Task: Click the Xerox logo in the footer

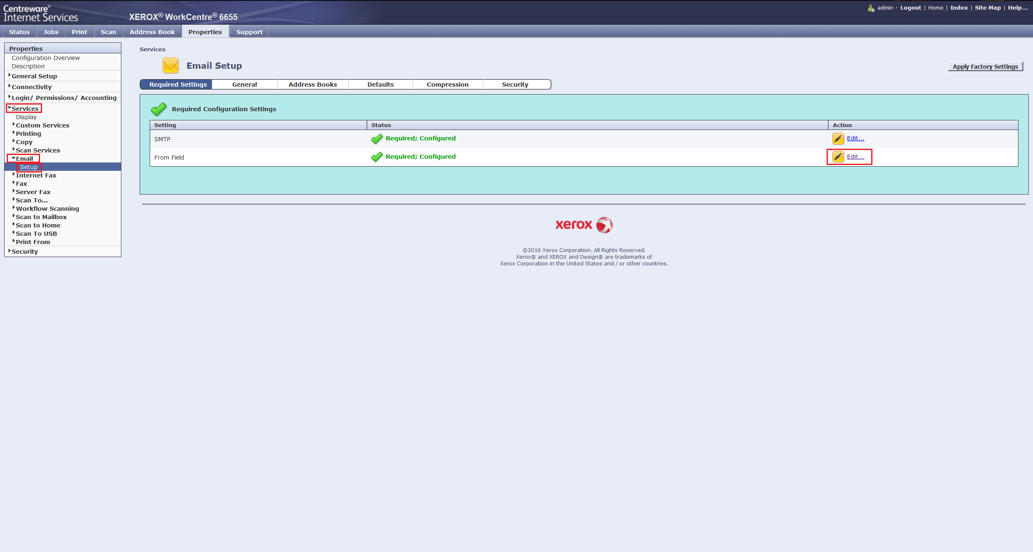Action: coord(583,225)
